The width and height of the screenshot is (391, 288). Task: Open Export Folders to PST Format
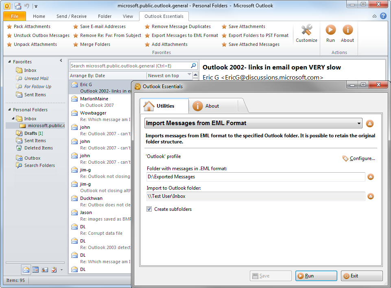(x=255, y=35)
